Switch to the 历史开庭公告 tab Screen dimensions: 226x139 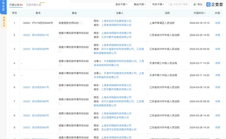point(34,5)
